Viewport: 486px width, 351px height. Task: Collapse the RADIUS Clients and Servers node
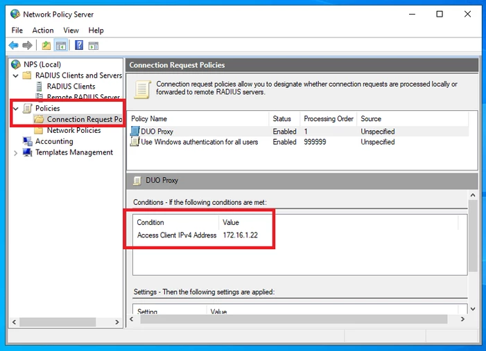[15, 75]
